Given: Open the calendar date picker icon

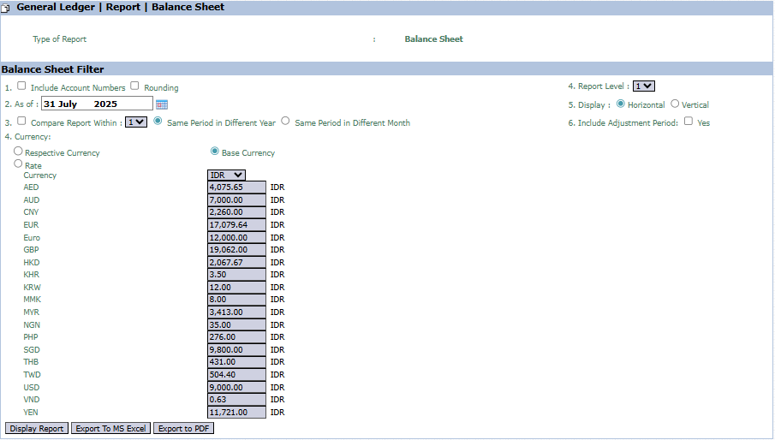Looking at the screenshot, I should click(162, 104).
